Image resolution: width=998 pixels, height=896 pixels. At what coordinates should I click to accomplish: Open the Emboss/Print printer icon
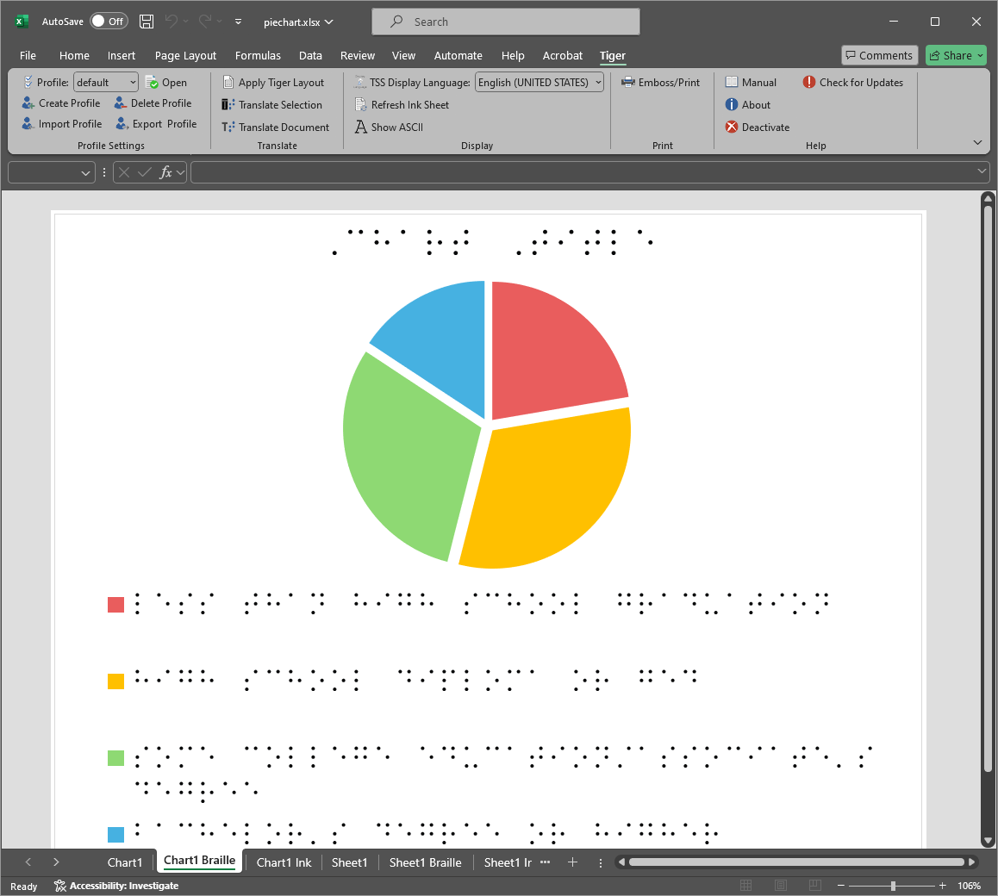pos(628,83)
